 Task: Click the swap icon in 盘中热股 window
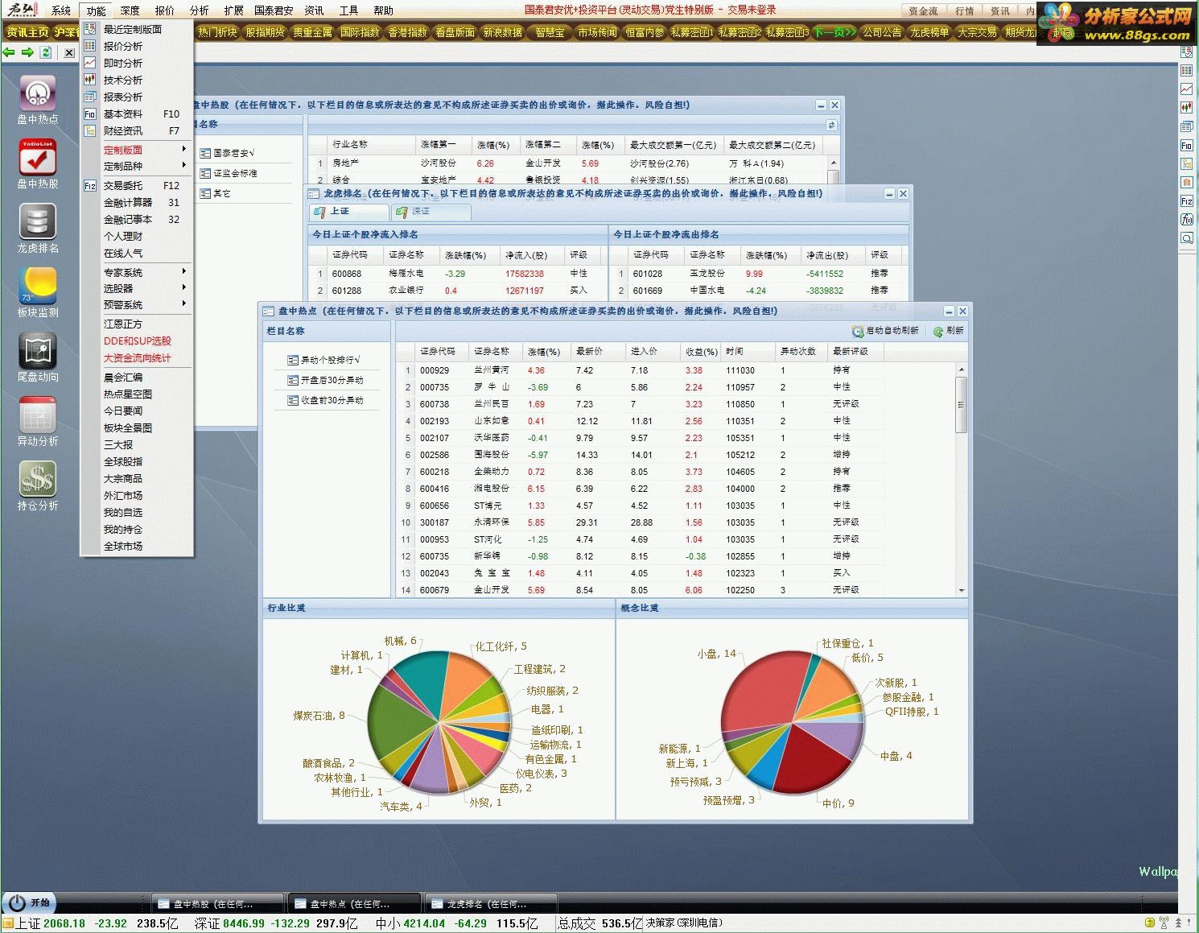tap(831, 125)
